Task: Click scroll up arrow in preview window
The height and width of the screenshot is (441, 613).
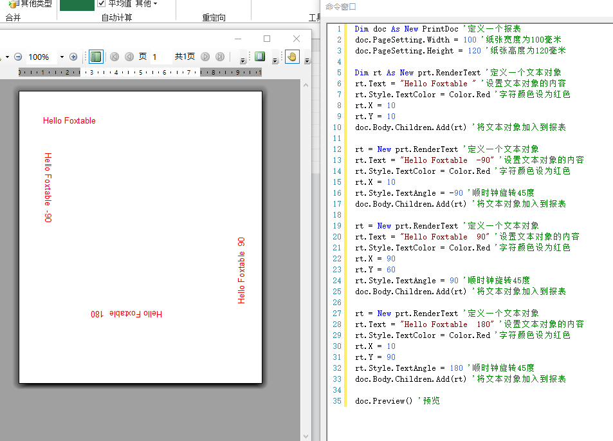Action: click(306, 85)
